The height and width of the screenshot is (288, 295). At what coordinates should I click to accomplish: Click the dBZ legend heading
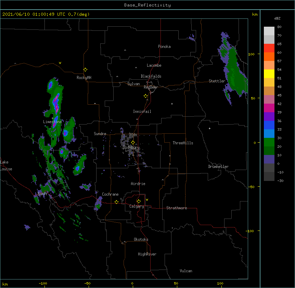(x=277, y=18)
